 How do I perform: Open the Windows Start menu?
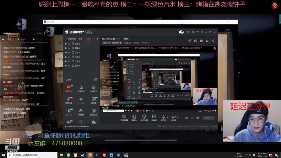pos(4,155)
